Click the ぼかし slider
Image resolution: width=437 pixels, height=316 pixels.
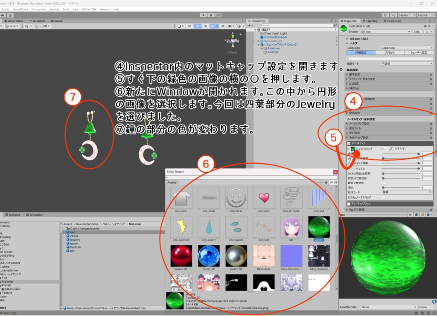tap(400, 188)
